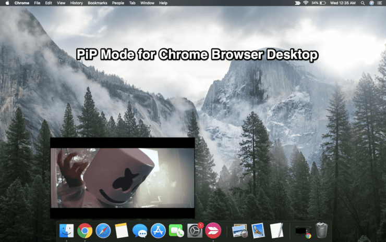
Task: Click the Skitch menu bar icon
Action: [x=298, y=3]
